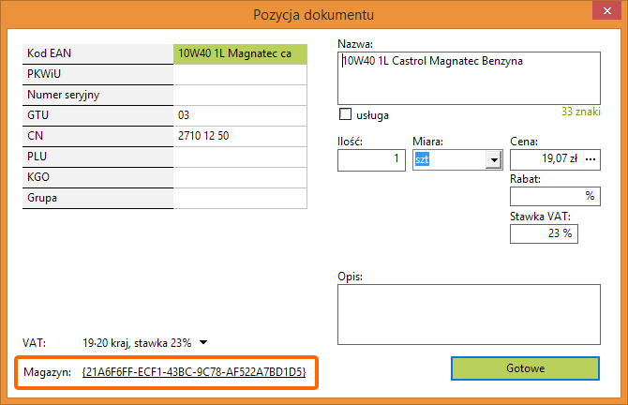The height and width of the screenshot is (405, 628).
Task: Select the GTU row label
Action: 97,115
